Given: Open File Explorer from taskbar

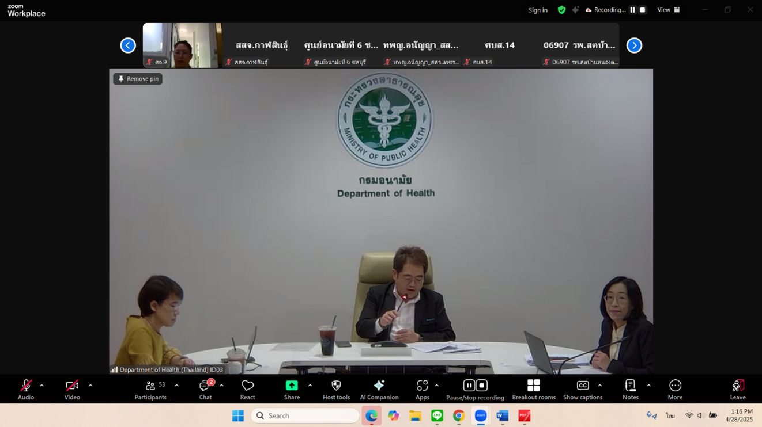Looking at the screenshot, I should pyautogui.click(x=415, y=415).
